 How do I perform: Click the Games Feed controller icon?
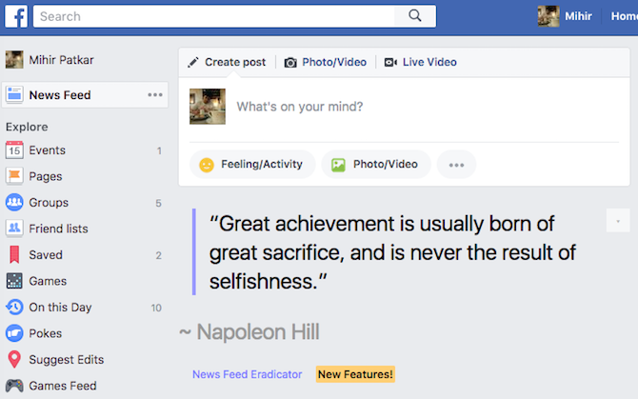click(x=14, y=386)
